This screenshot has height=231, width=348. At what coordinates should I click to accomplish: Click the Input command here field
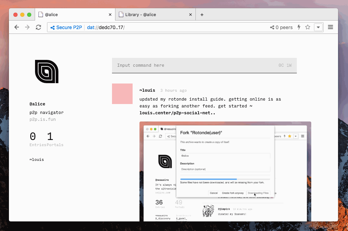[204, 65]
